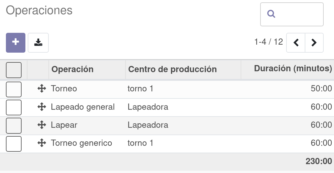Select the Torneo generico row checkbox

[x=14, y=144]
